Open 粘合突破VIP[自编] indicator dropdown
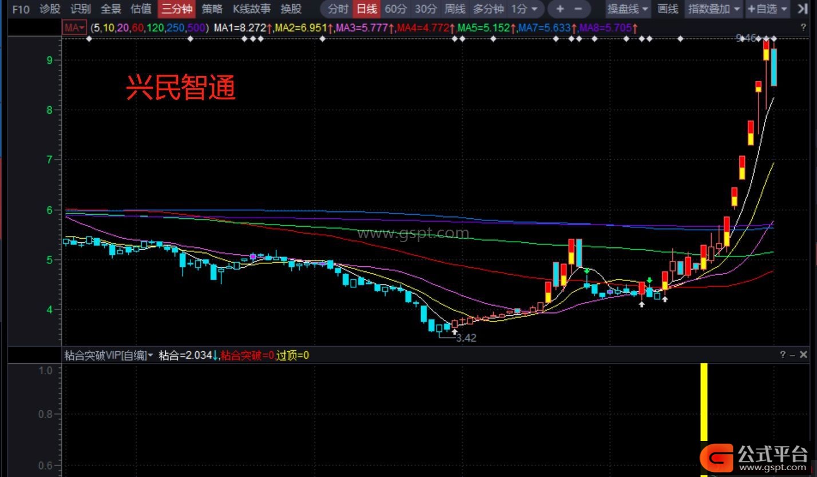Screen dimensions: 817x477 coord(109,355)
